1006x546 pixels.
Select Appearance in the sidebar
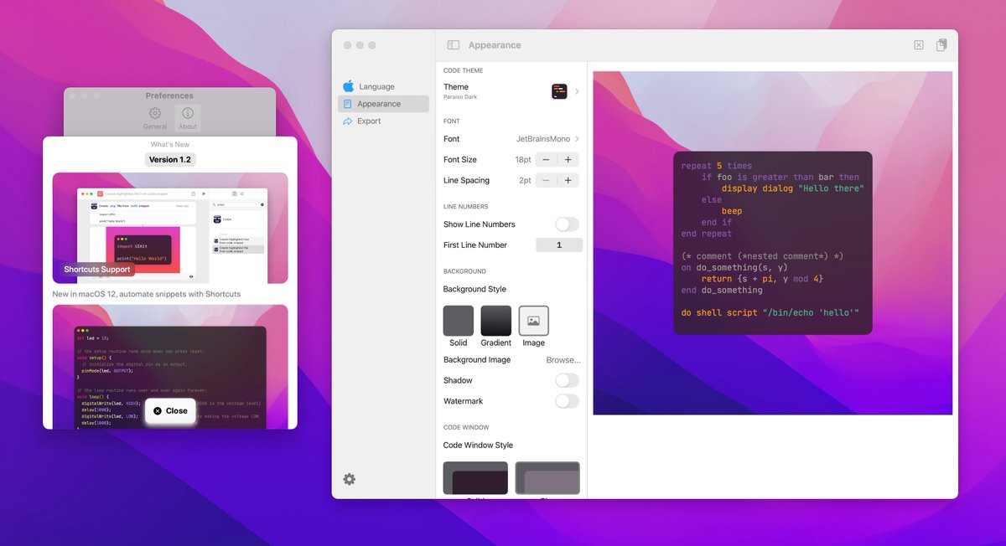pos(383,104)
